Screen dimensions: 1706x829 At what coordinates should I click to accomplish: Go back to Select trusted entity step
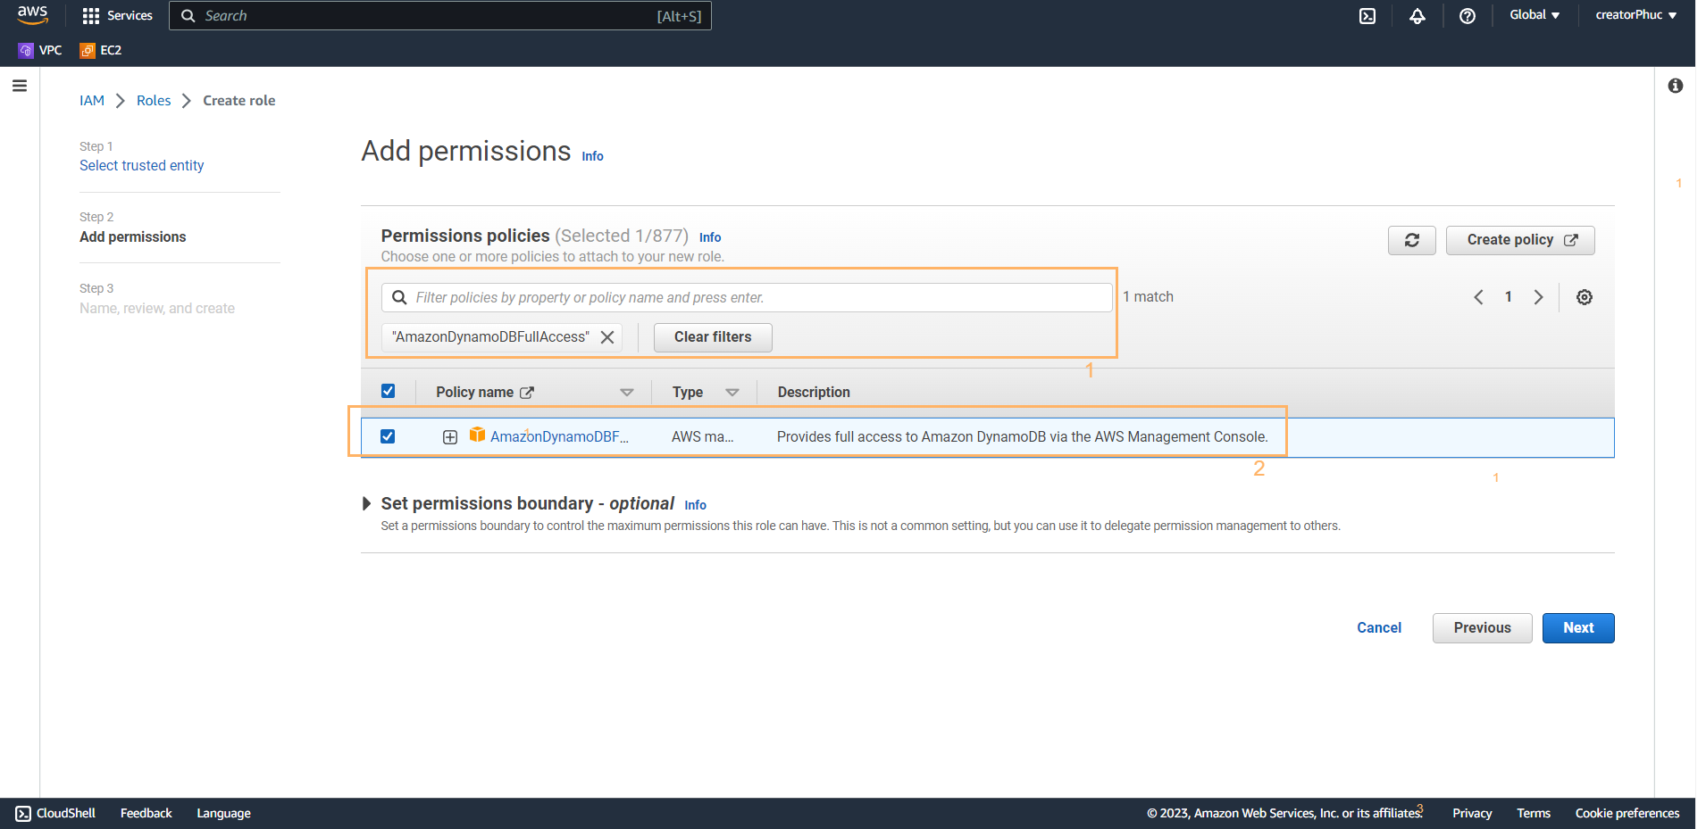pyautogui.click(x=141, y=166)
